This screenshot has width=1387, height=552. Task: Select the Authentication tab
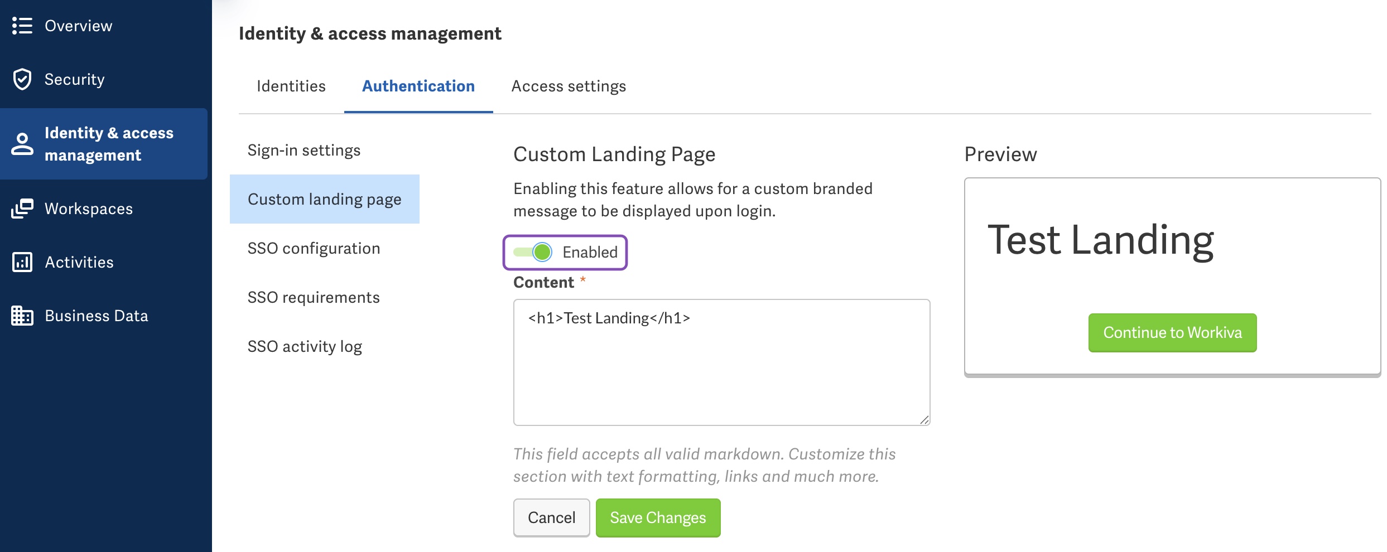[x=418, y=86]
